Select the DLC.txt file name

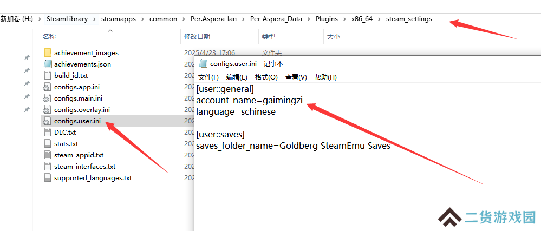tap(65, 133)
